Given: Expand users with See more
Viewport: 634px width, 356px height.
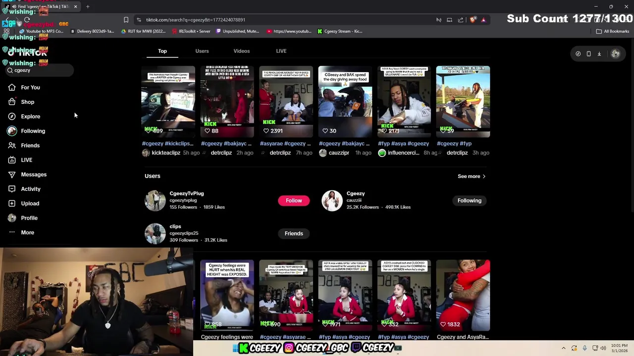Looking at the screenshot, I should tap(472, 176).
